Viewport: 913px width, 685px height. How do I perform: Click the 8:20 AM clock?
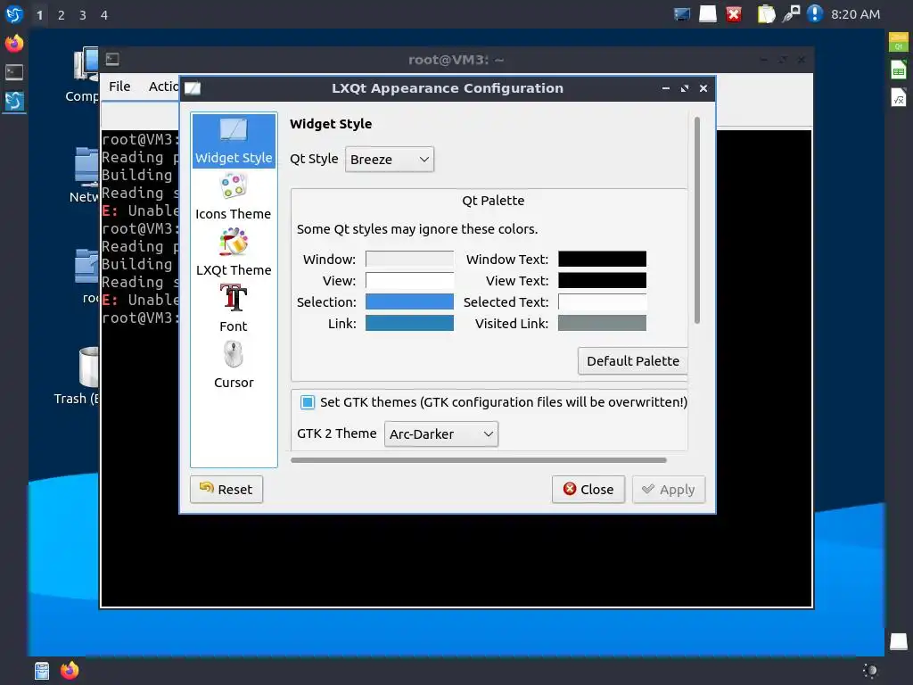pos(855,14)
